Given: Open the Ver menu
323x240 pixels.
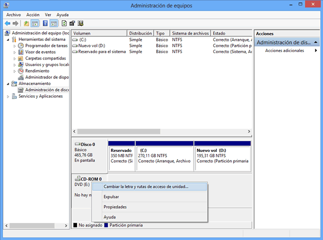Looking at the screenshot, I should pyautogui.click(x=48, y=15).
